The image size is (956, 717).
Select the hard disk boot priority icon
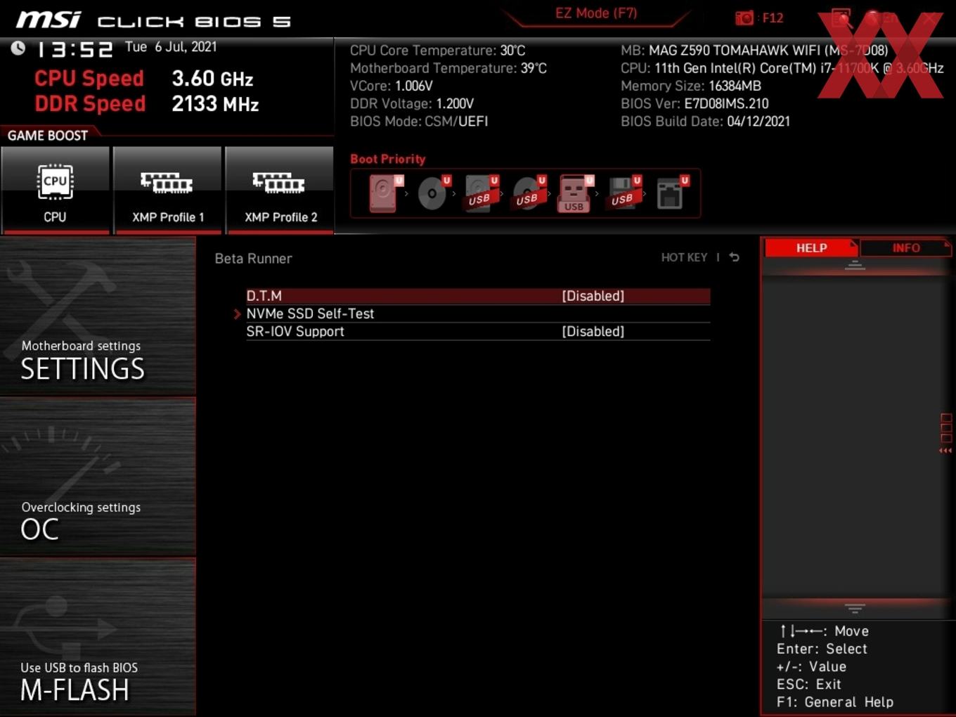click(385, 193)
